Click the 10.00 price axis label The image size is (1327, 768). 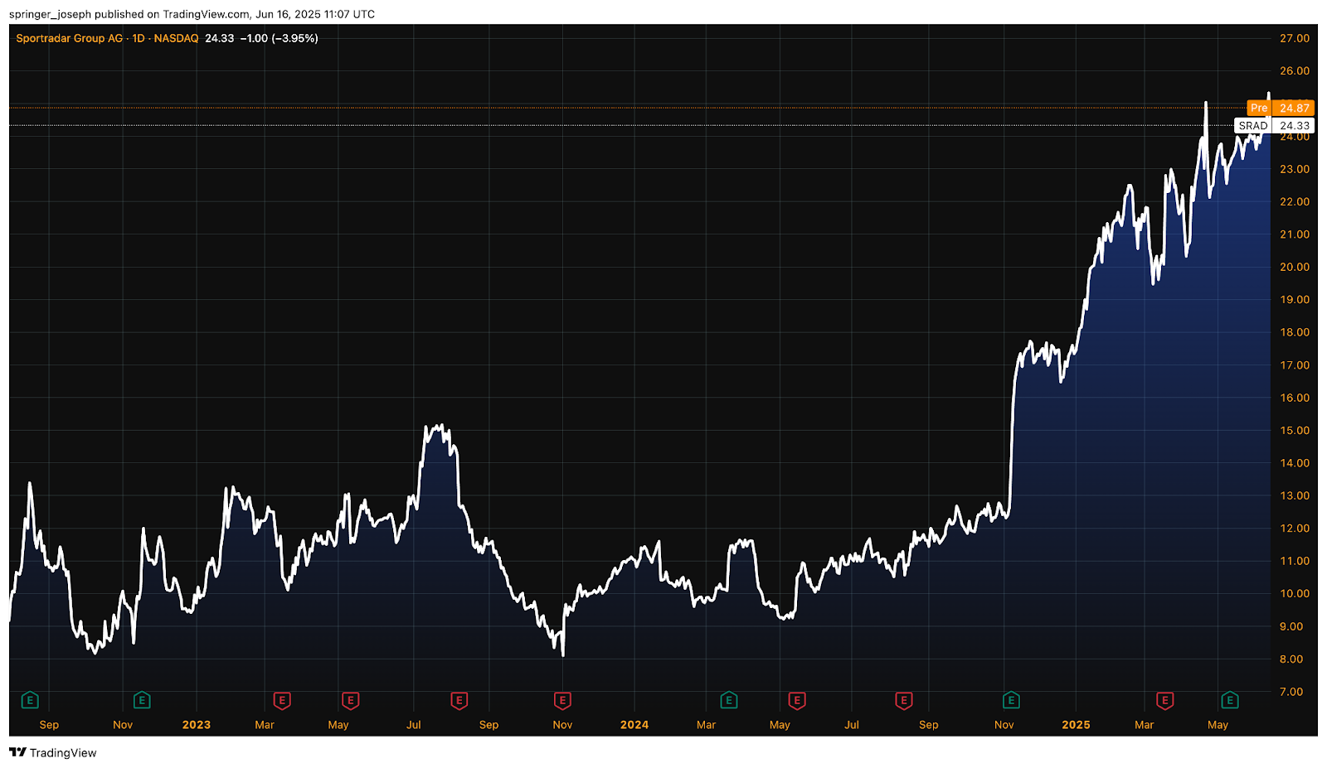click(x=1295, y=594)
